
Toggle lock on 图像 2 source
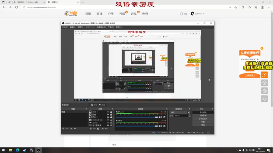click(111, 117)
